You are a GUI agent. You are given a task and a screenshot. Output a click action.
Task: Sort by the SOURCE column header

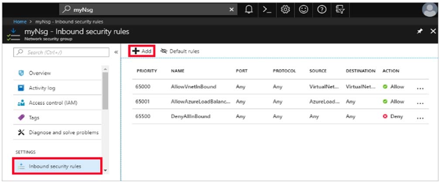tap(318, 71)
